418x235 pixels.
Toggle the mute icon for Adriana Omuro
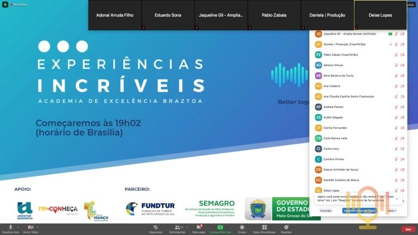tap(396, 65)
